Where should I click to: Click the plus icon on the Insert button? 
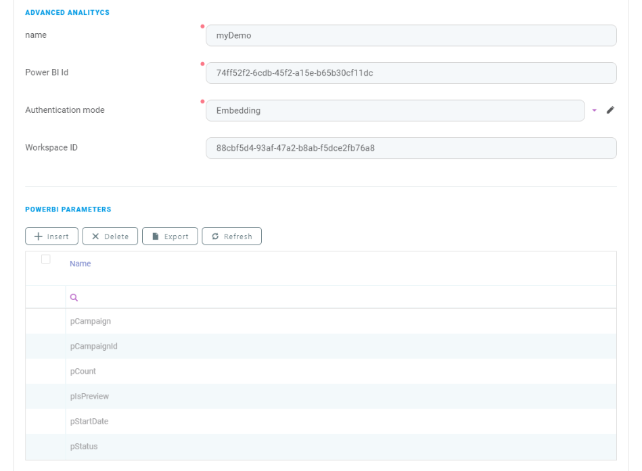[37, 236]
